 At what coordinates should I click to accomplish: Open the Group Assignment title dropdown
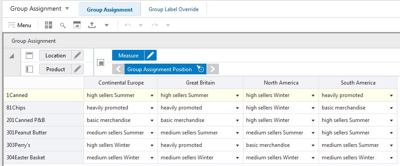pos(67,8)
